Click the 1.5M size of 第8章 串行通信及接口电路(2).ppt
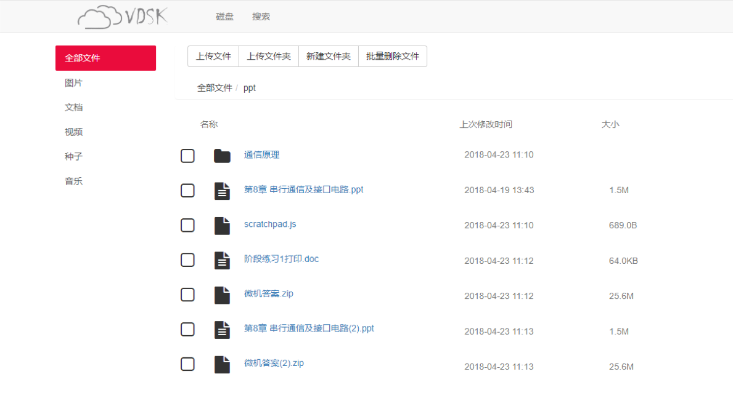Image resolution: width=733 pixels, height=393 pixels. [619, 331]
